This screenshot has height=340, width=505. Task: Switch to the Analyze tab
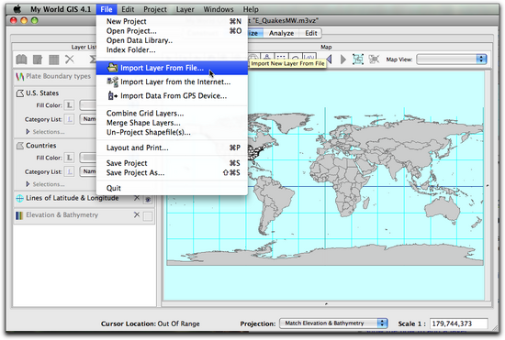pos(281,33)
